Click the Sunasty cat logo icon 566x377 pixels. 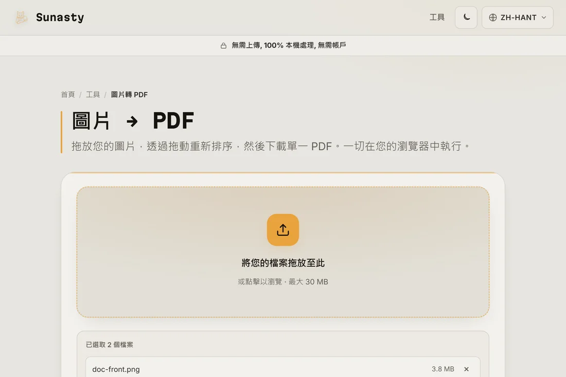pos(21,17)
